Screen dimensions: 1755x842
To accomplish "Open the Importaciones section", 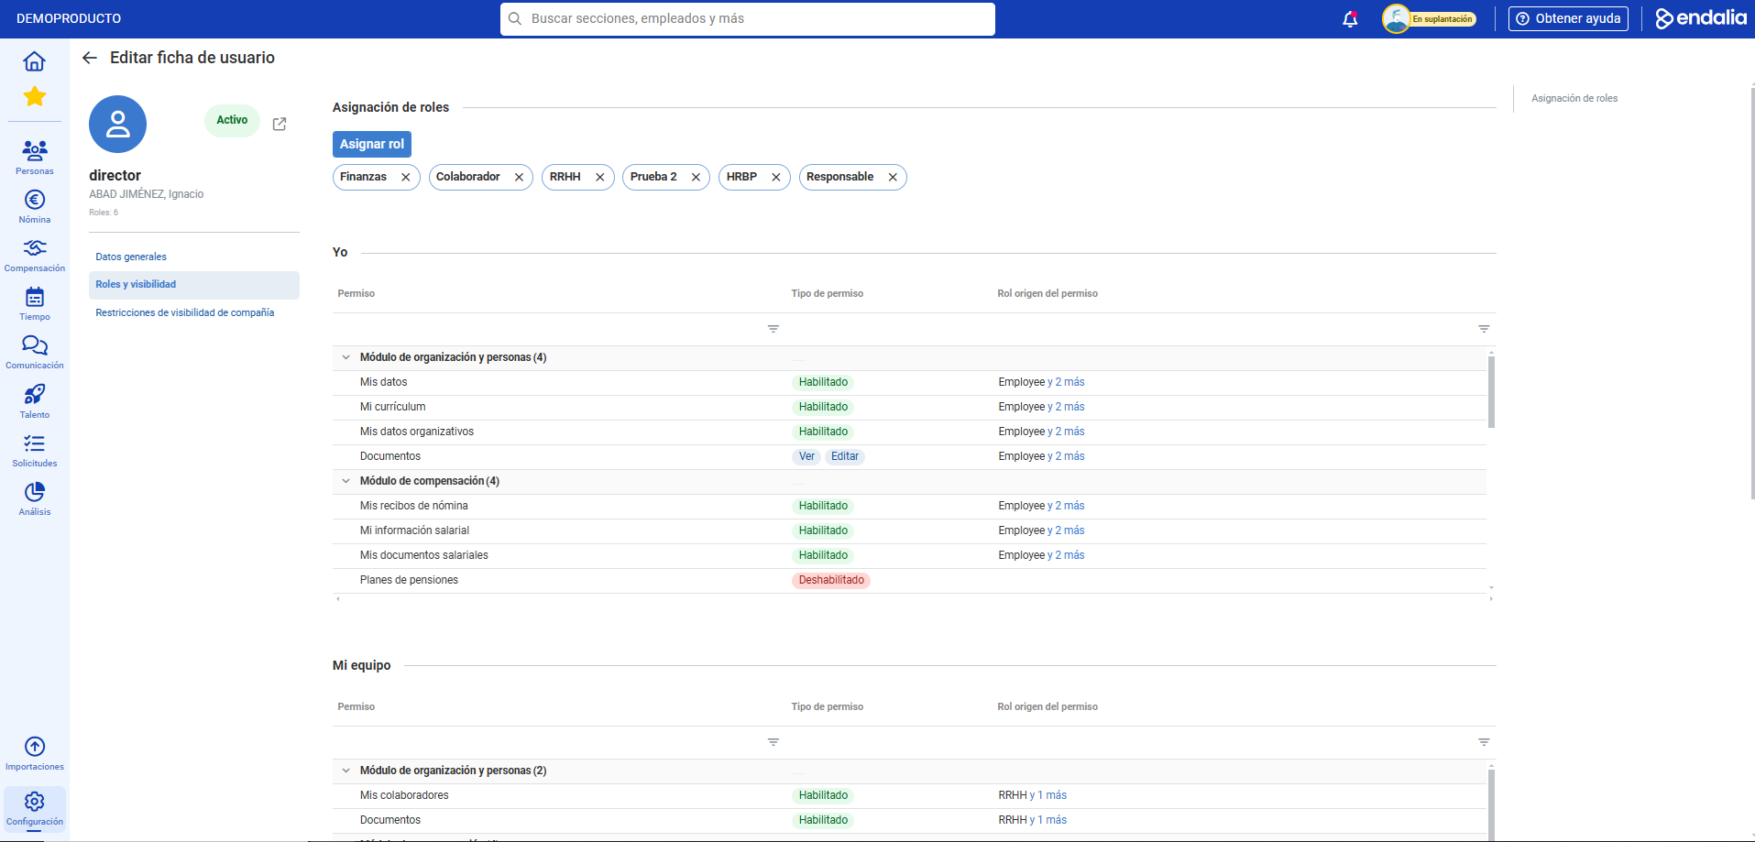I will pyautogui.click(x=34, y=753).
